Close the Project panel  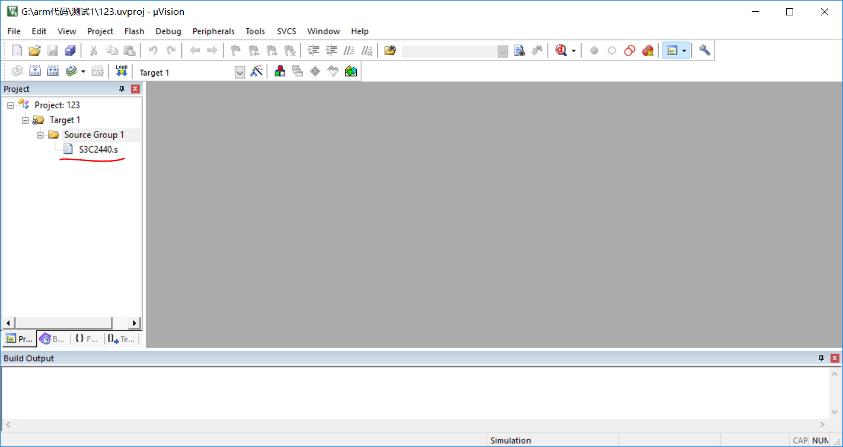[135, 89]
